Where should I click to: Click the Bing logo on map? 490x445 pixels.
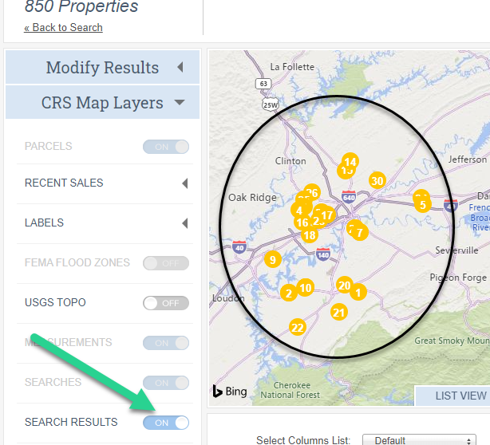click(x=230, y=391)
